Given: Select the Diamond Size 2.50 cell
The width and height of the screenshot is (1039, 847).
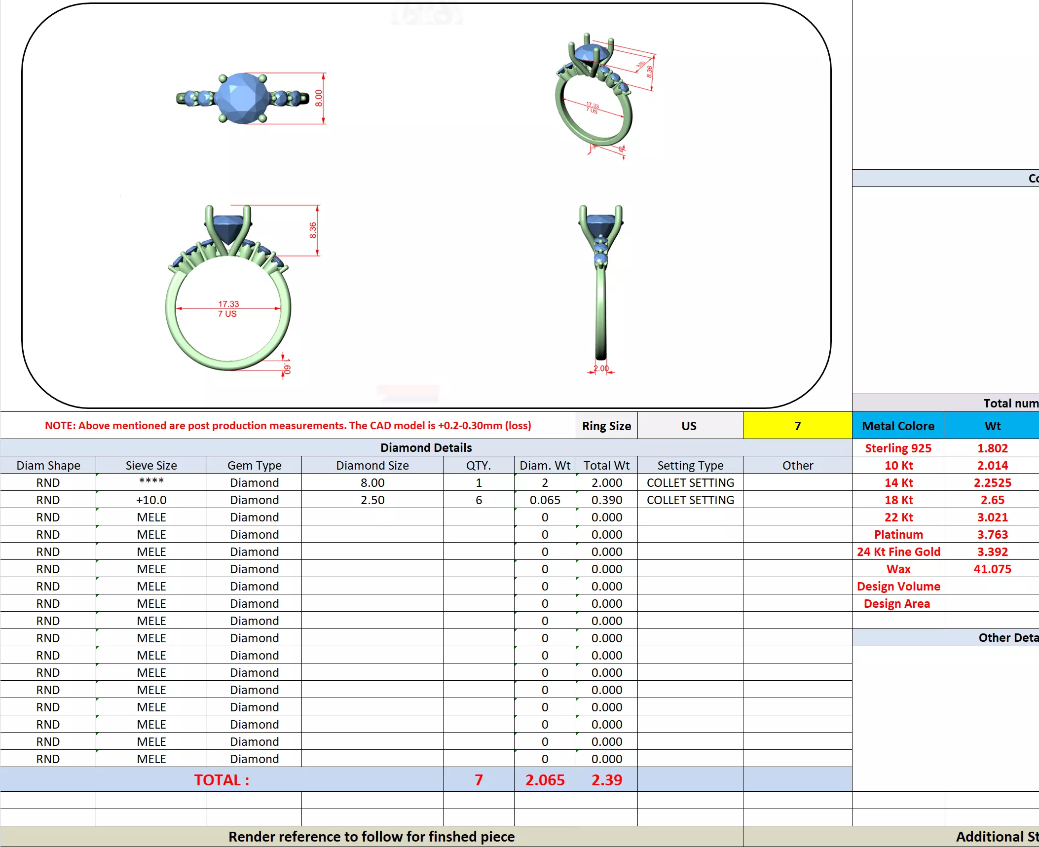Looking at the screenshot, I should tap(372, 500).
